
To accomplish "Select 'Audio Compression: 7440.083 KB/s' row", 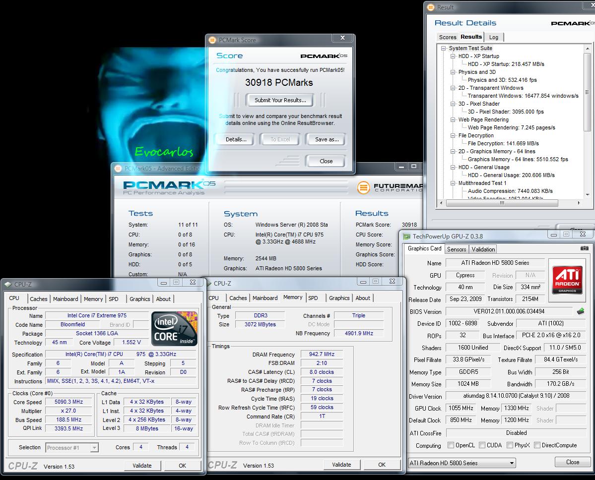I will point(510,191).
